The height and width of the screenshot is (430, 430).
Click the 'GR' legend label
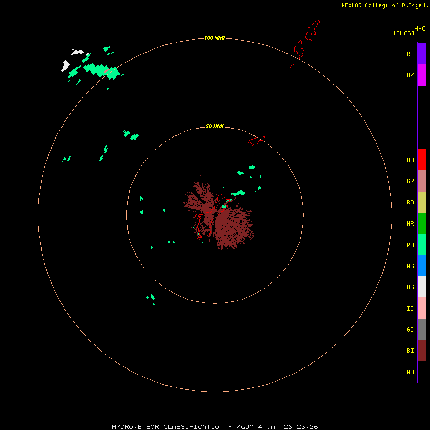(x=410, y=181)
